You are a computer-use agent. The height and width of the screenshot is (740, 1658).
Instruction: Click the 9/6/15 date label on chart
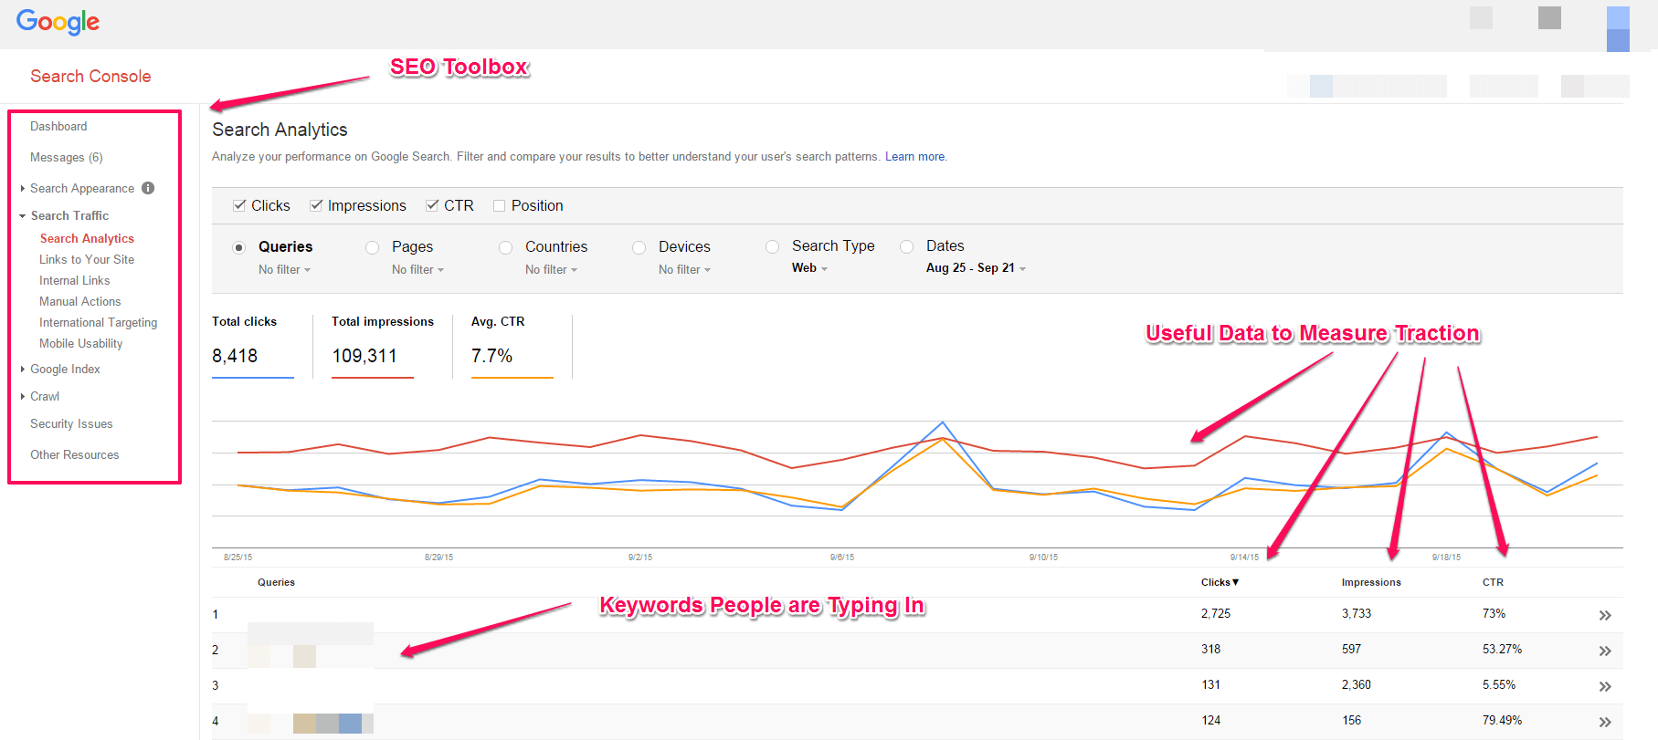coord(842,557)
